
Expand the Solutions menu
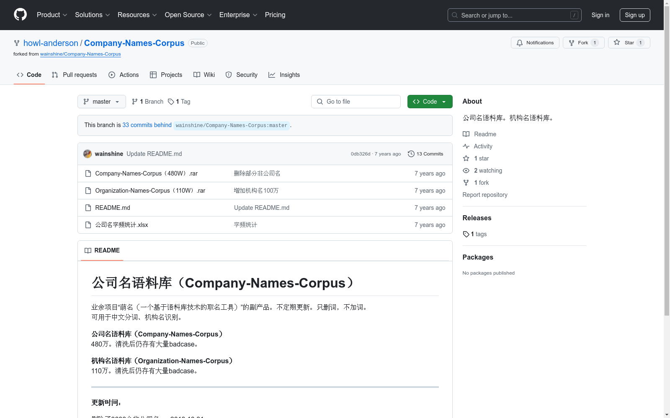click(93, 15)
